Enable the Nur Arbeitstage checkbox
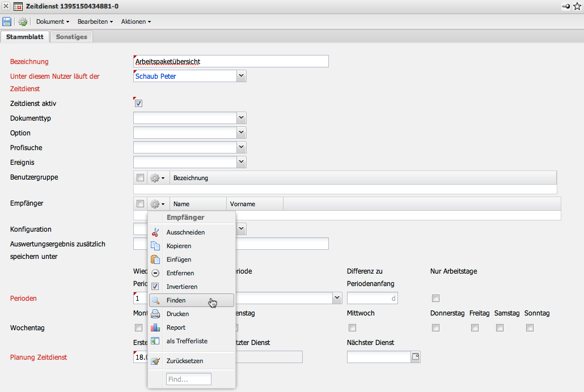 click(x=435, y=299)
